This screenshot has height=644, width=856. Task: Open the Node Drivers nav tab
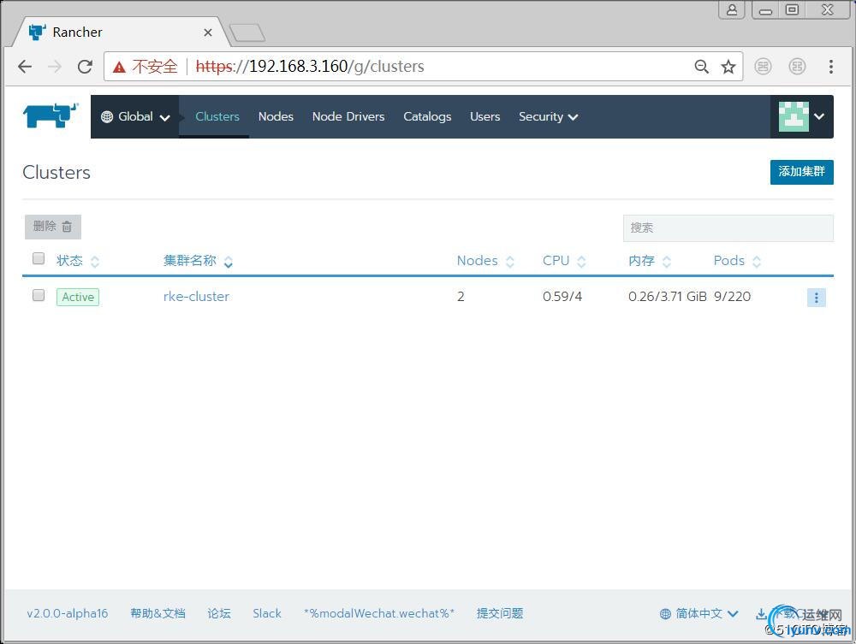click(348, 116)
